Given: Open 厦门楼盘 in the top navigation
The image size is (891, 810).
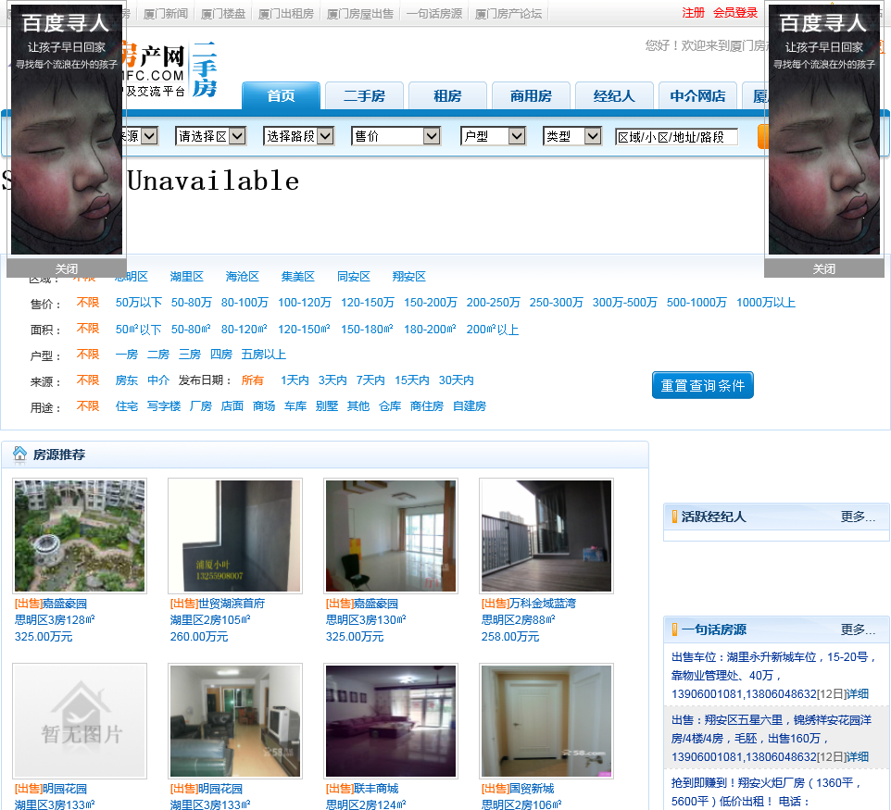Looking at the screenshot, I should pyautogui.click(x=222, y=14).
